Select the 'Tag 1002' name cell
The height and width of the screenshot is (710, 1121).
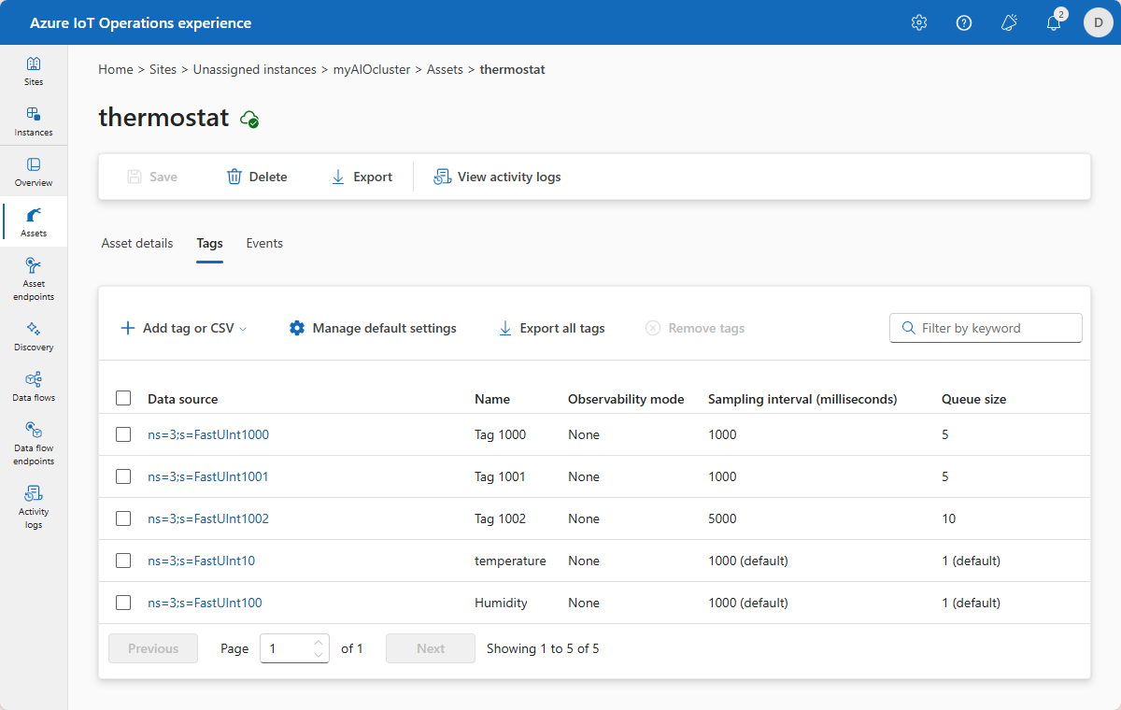[x=500, y=518]
